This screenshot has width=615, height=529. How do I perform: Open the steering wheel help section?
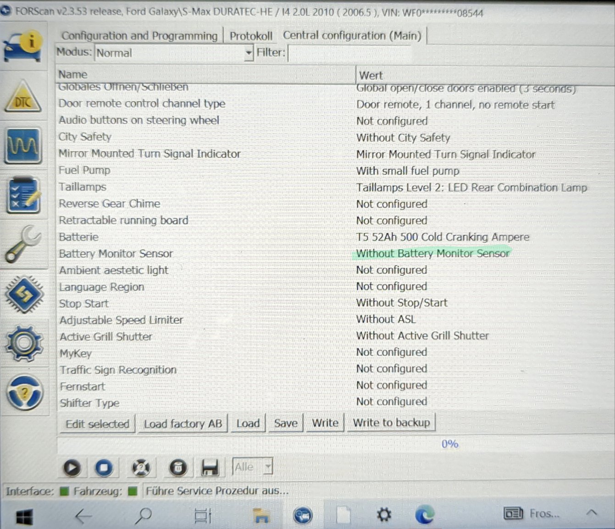click(25, 393)
